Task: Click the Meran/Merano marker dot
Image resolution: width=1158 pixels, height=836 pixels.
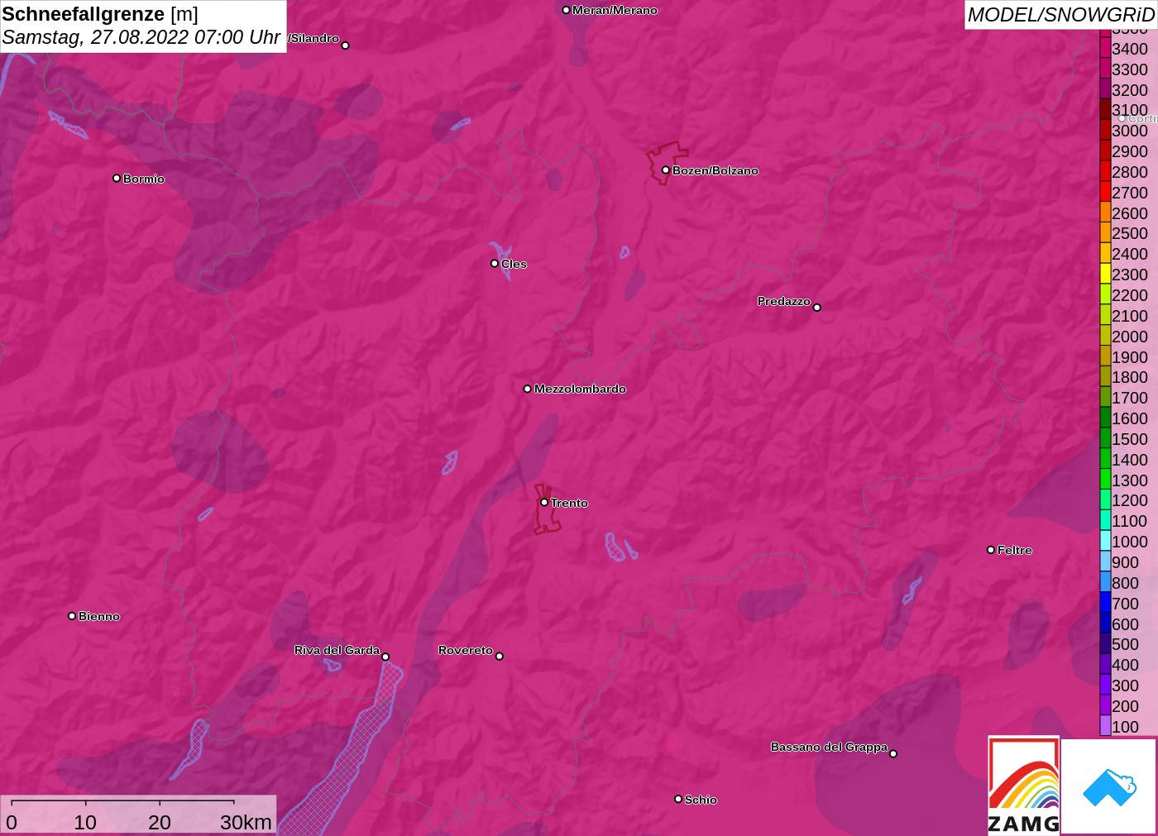Action: (x=566, y=10)
